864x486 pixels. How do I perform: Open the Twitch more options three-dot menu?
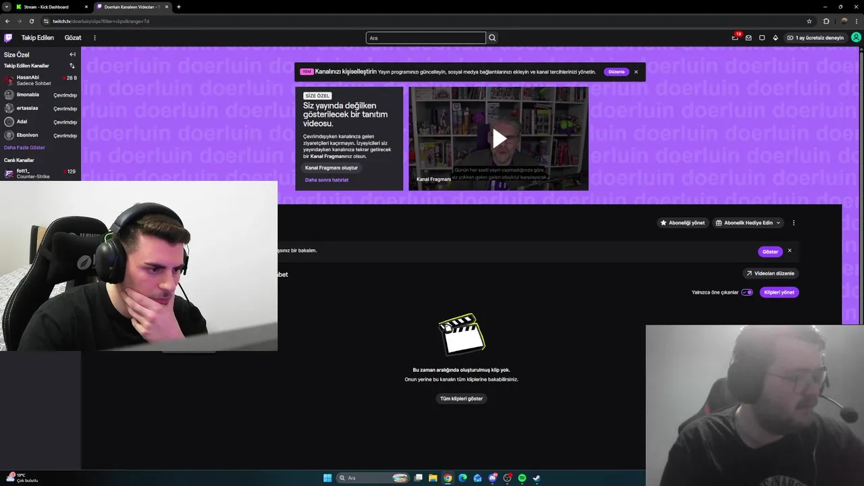[94, 38]
